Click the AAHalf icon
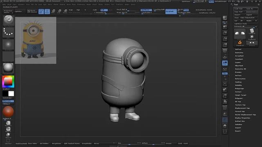 pos(225,45)
